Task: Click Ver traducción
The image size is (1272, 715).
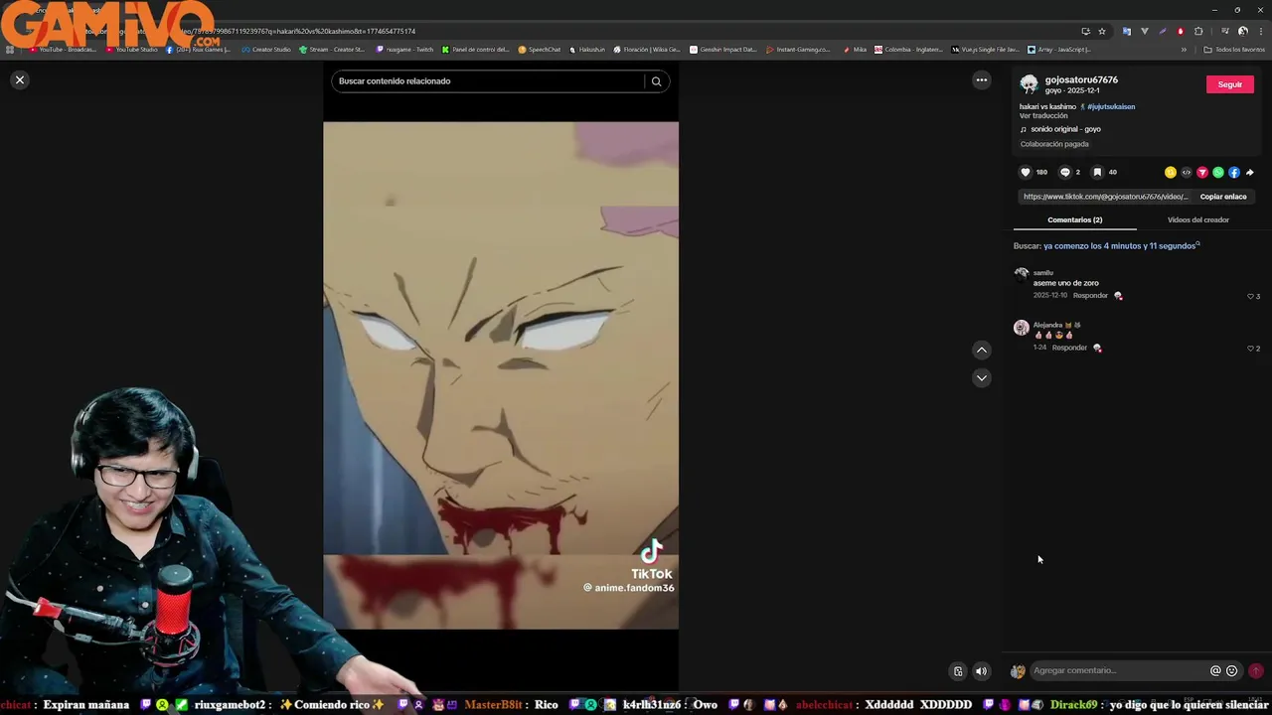Action: point(1043,116)
